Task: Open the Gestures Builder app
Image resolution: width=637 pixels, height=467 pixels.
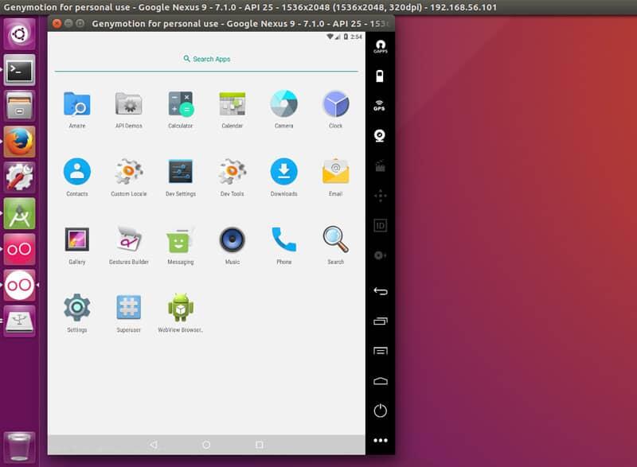Action: click(x=129, y=240)
